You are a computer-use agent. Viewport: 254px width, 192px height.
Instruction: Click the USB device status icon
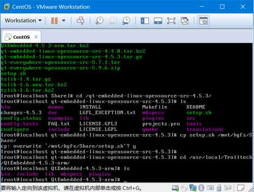click(219, 188)
